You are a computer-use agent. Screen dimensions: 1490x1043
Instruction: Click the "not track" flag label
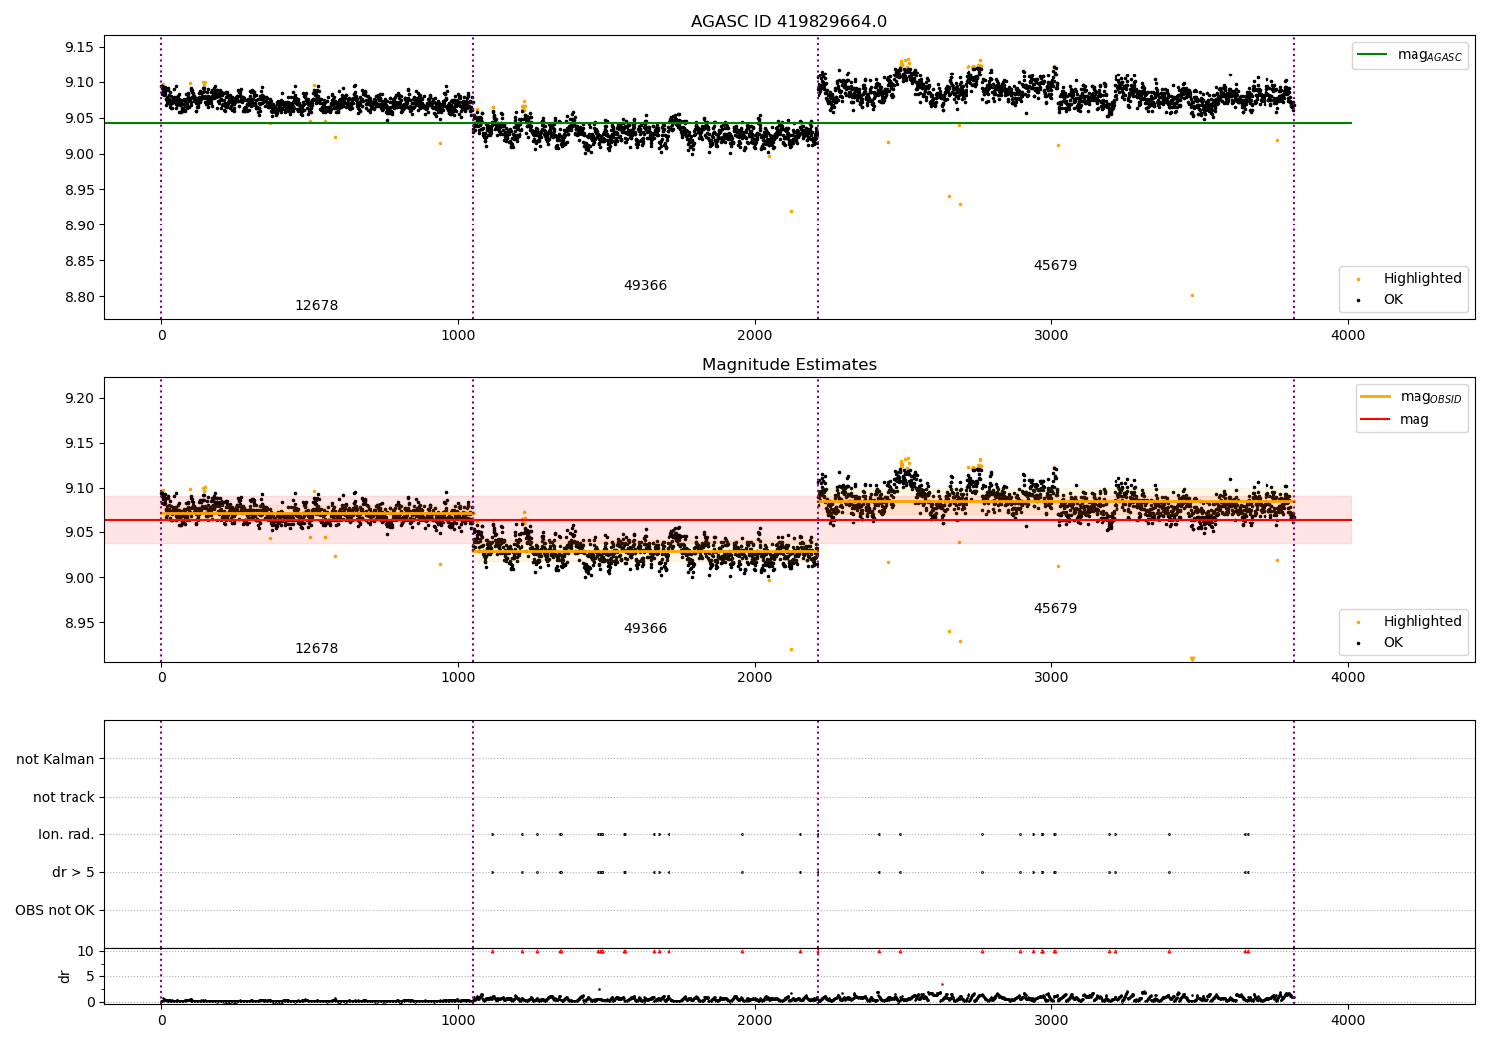pyautogui.click(x=64, y=798)
